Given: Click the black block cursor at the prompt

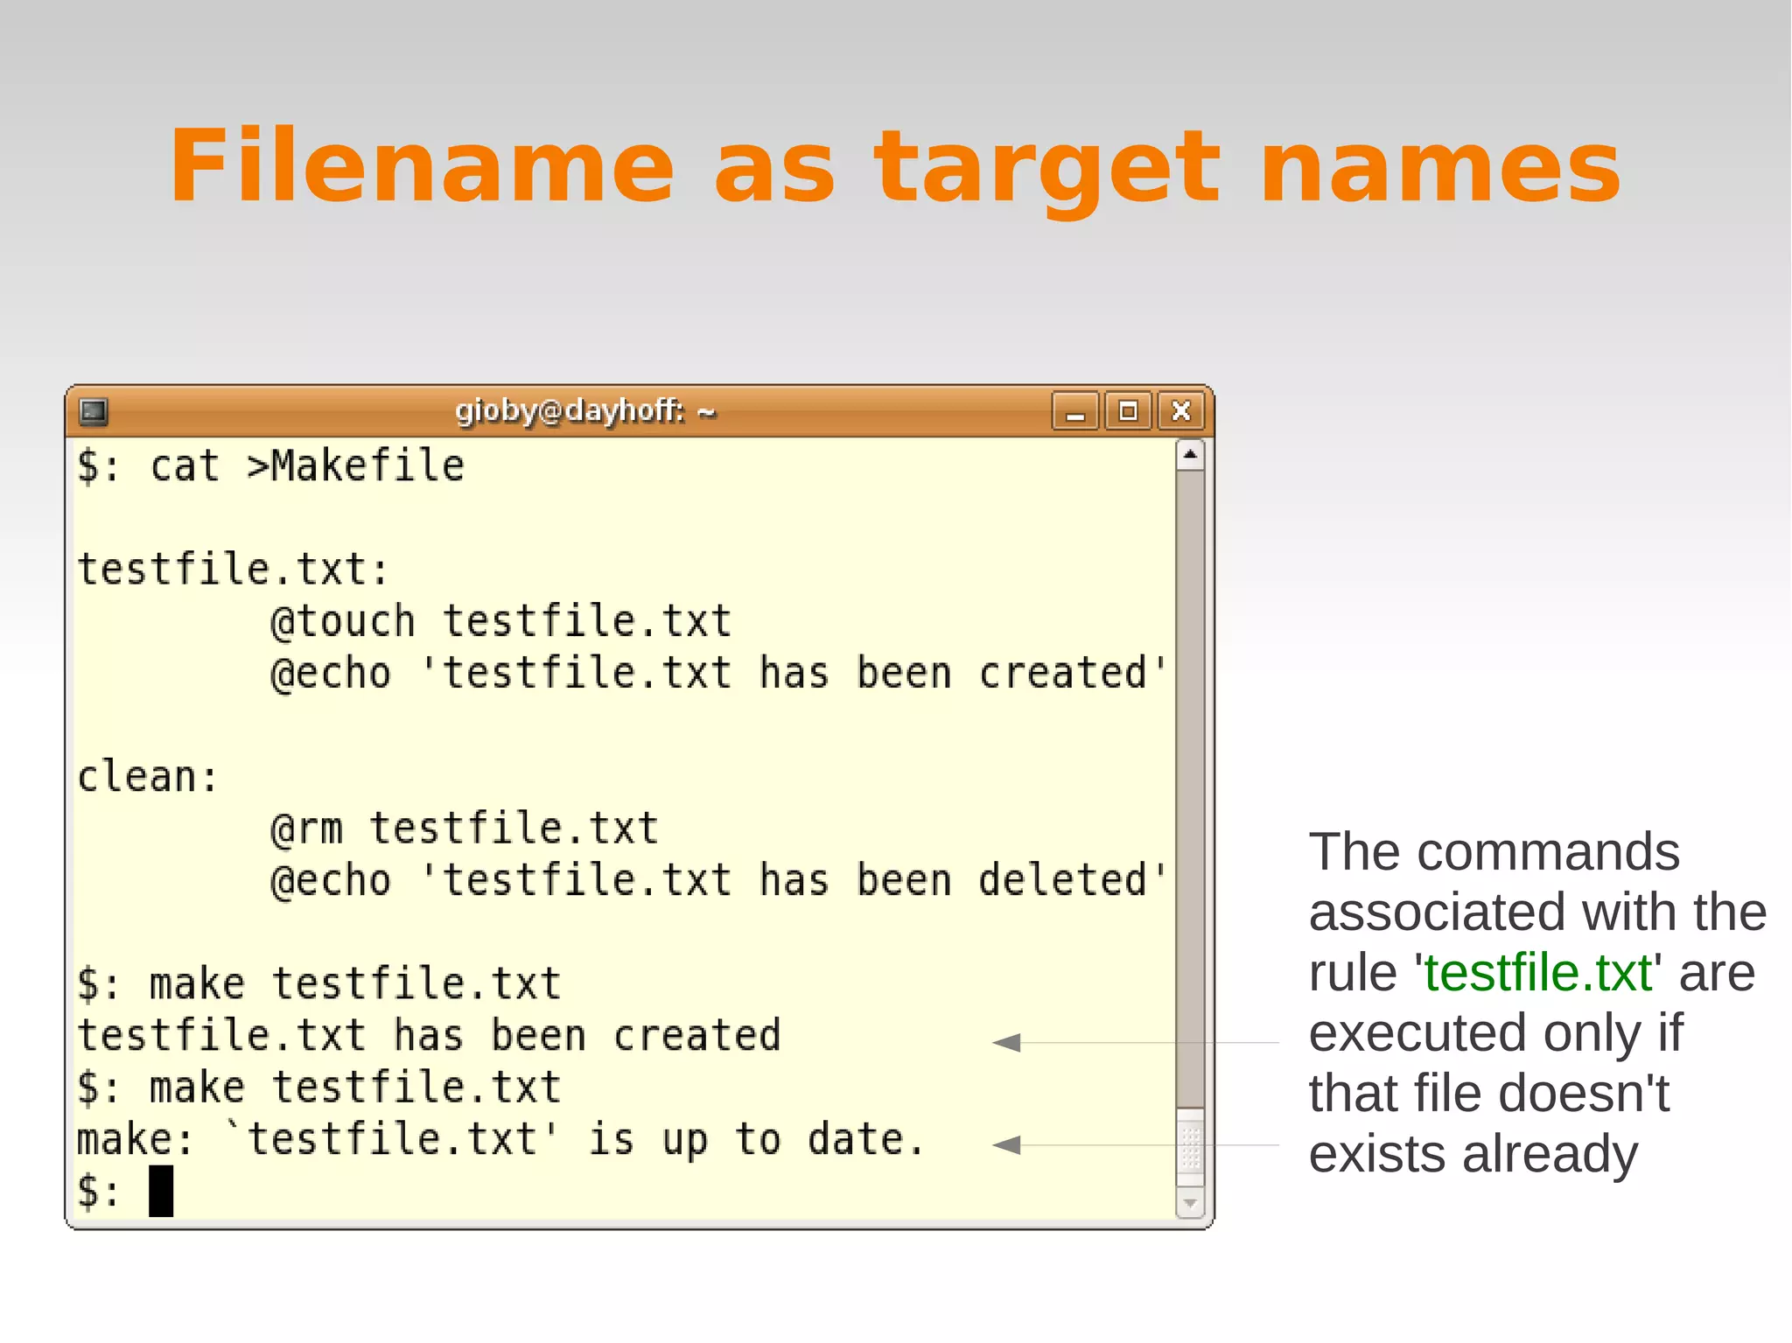Looking at the screenshot, I should (x=161, y=1191).
